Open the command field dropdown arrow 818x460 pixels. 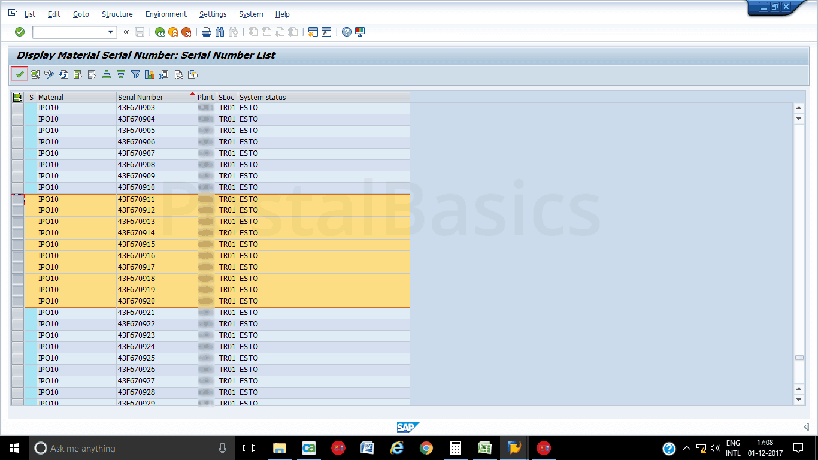coord(110,32)
